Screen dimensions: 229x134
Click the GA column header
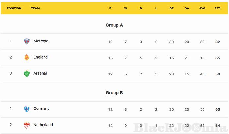187,8
